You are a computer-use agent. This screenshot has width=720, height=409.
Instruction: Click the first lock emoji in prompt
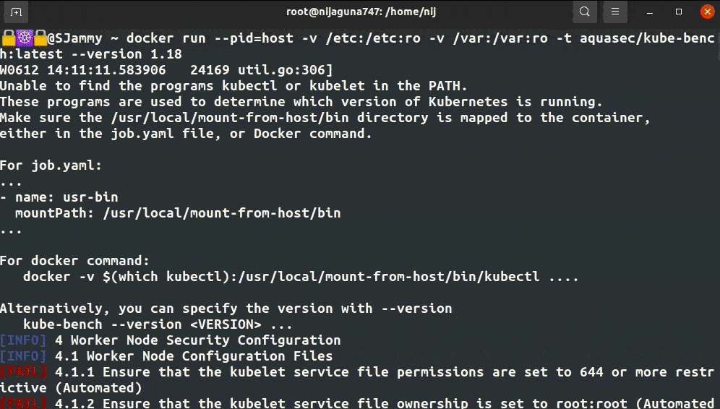8,38
